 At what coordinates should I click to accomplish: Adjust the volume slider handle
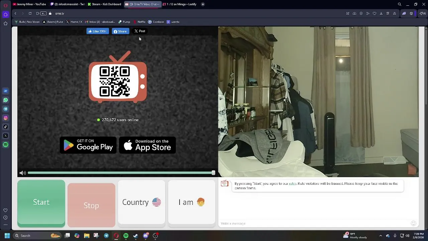213,173
